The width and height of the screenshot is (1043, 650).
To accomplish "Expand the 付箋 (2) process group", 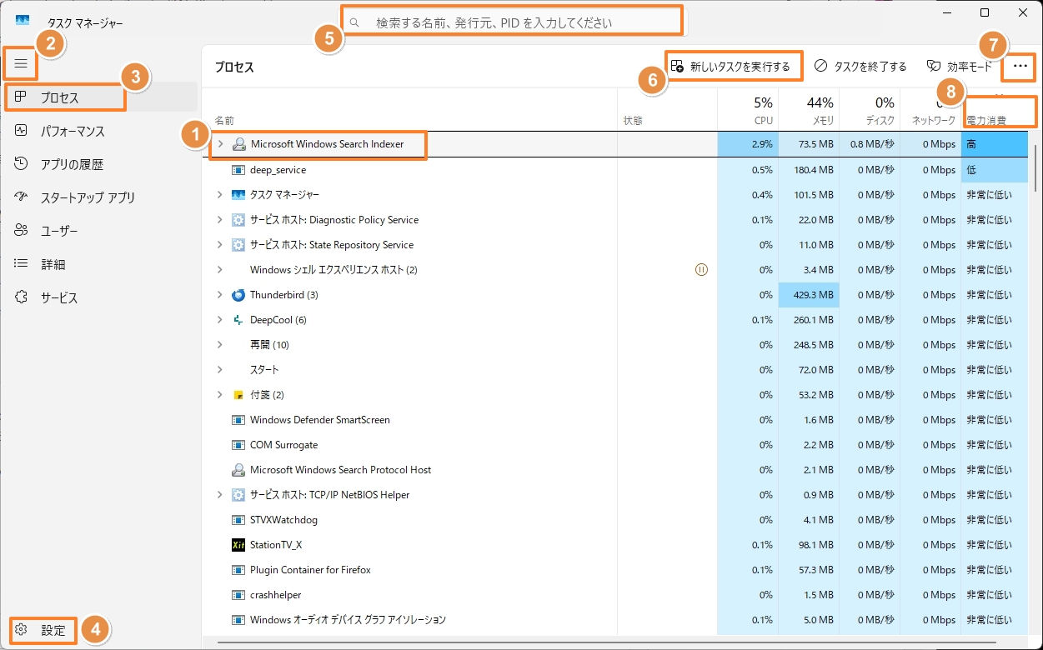I will (220, 395).
